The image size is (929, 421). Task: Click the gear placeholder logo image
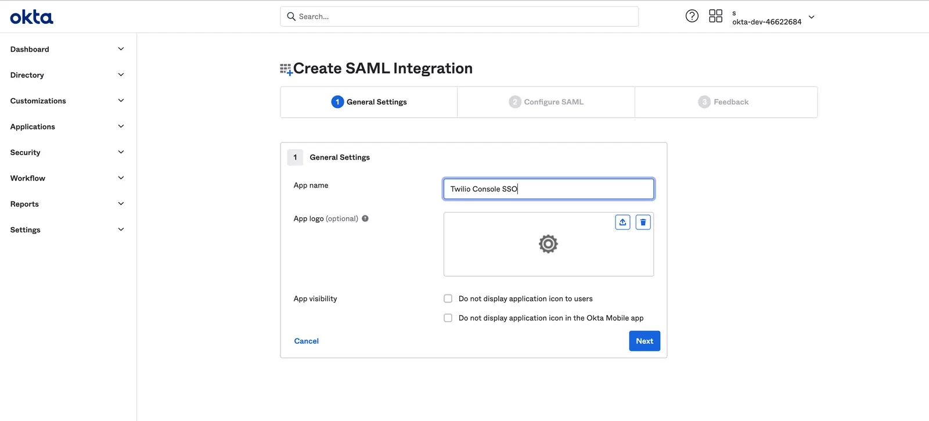(548, 244)
